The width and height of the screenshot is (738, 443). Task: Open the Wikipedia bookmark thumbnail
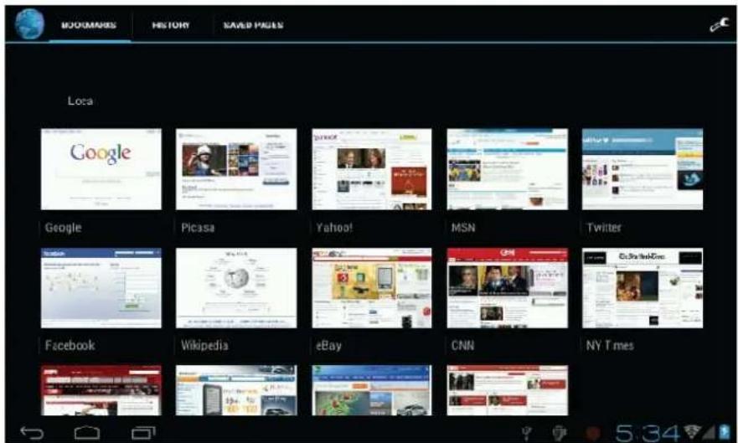tap(236, 288)
